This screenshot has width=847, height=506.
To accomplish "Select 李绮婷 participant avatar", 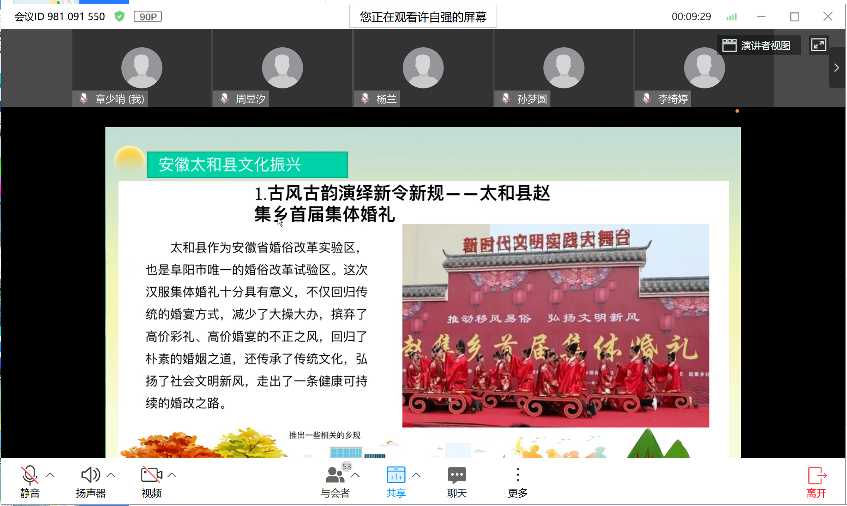I will (x=704, y=68).
